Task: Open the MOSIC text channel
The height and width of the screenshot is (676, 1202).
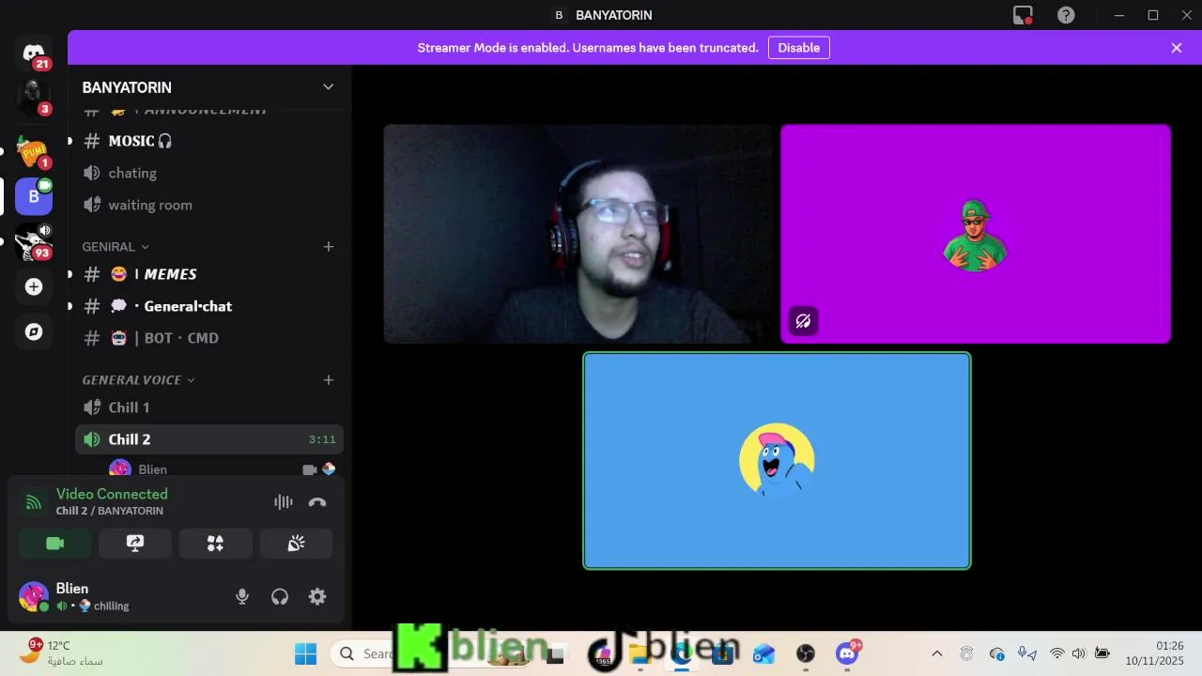Action: pyautogui.click(x=208, y=141)
